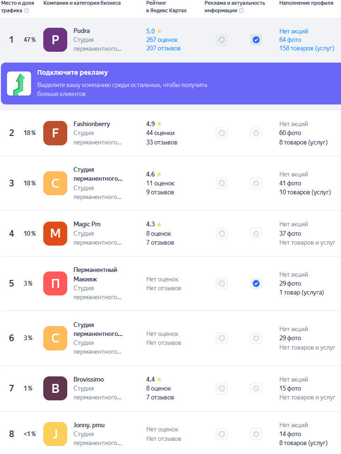The height and width of the screenshot is (454, 341).
Task: Click the Наполнение профиля column header
Action: point(306,3)
